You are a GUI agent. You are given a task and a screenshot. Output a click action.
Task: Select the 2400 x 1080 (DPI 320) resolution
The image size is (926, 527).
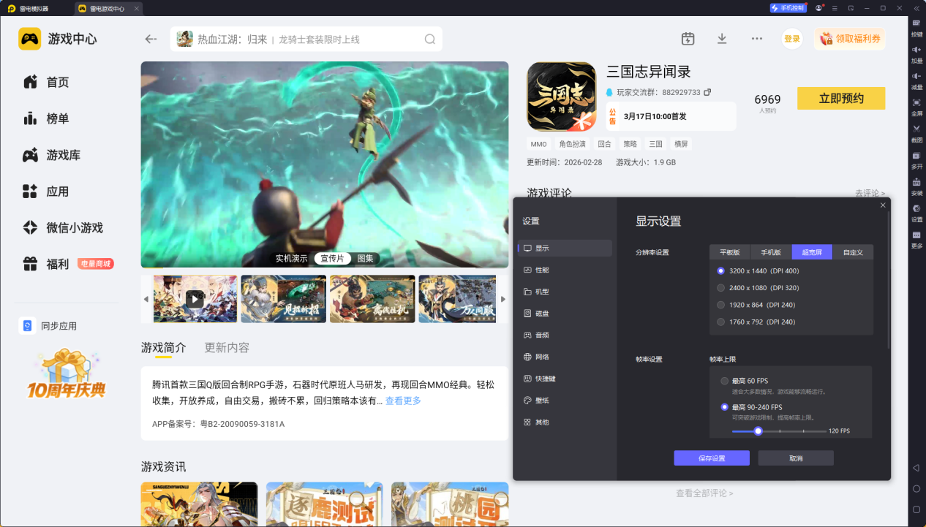(721, 288)
